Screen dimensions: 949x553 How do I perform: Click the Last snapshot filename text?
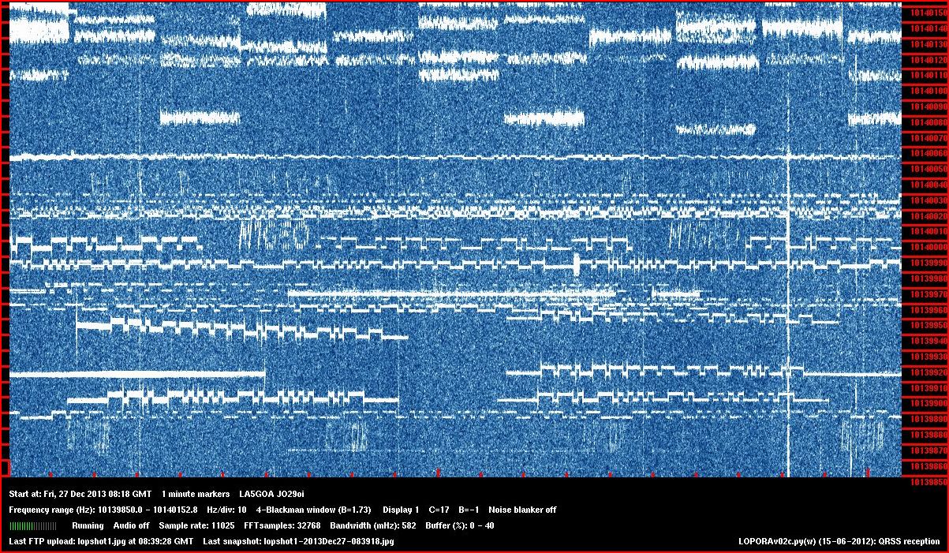pos(298,541)
